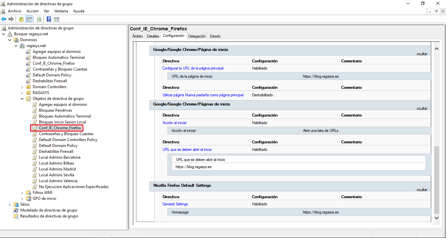Toggle the show/hide console tree icon
Image resolution: width=446 pixels, height=238 pixels.
coord(29,19)
